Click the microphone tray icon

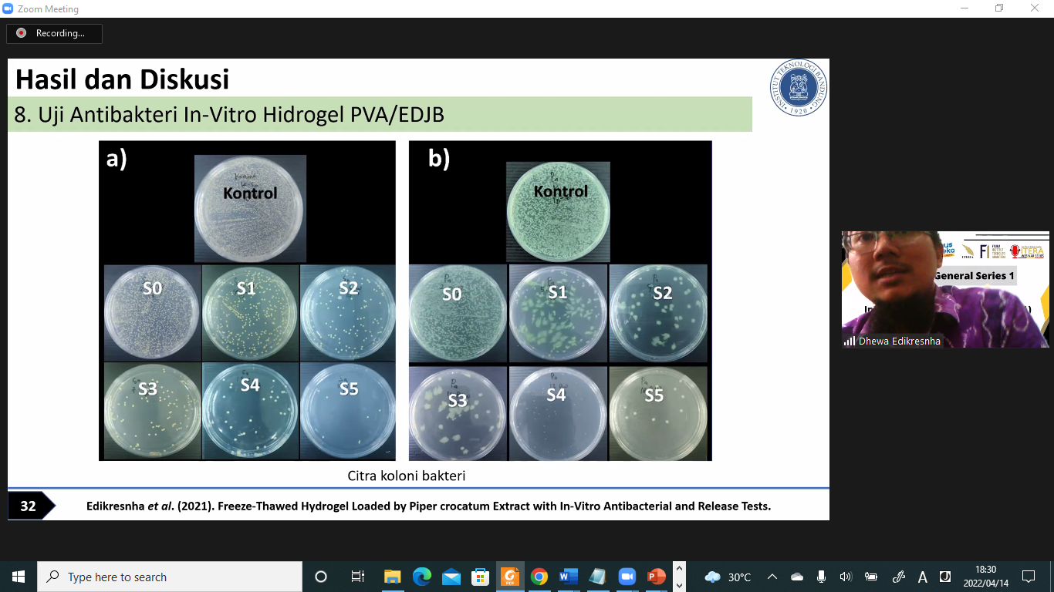point(821,577)
